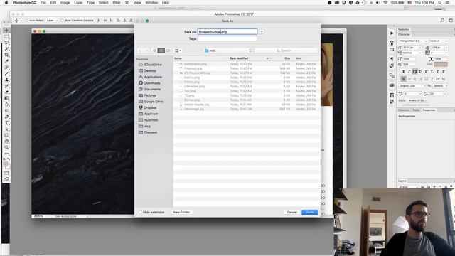The image size is (455, 256).
Task: Select the Rectangular Marquee tool
Action: [x=6, y=37]
